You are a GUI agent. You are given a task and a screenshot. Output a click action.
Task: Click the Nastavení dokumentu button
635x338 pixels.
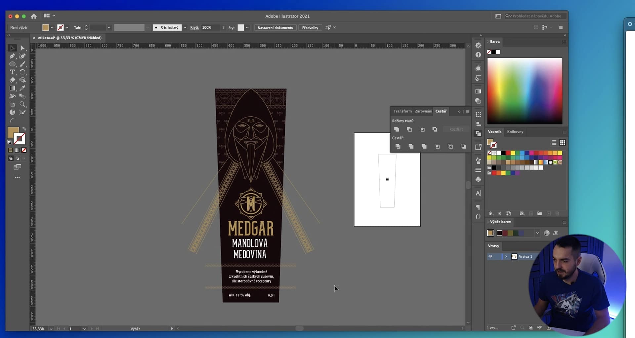pos(275,28)
